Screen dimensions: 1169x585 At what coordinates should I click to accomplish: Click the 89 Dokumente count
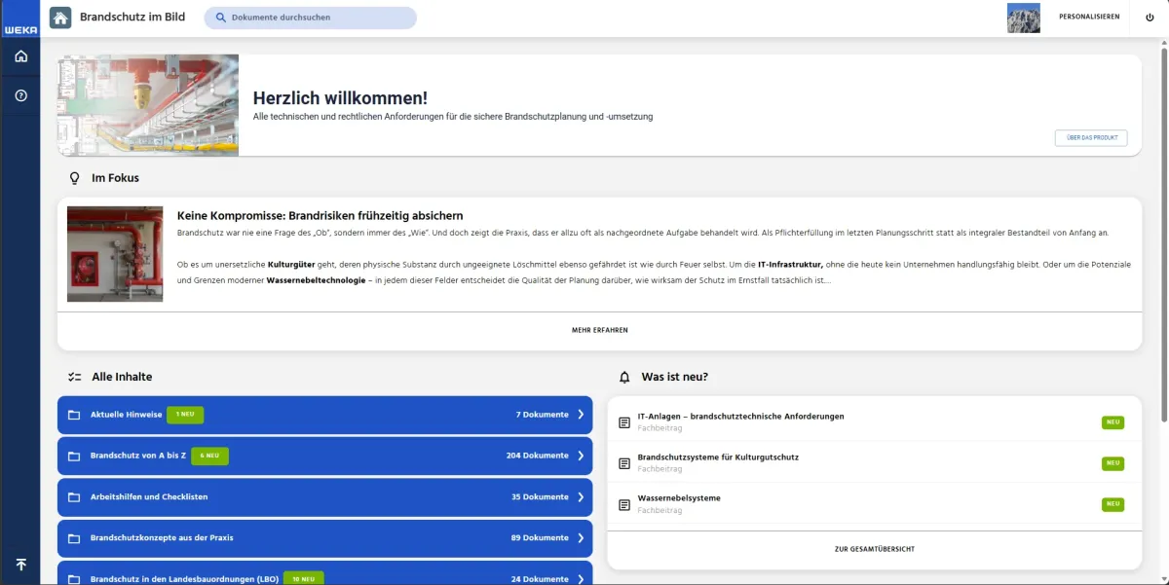click(540, 537)
